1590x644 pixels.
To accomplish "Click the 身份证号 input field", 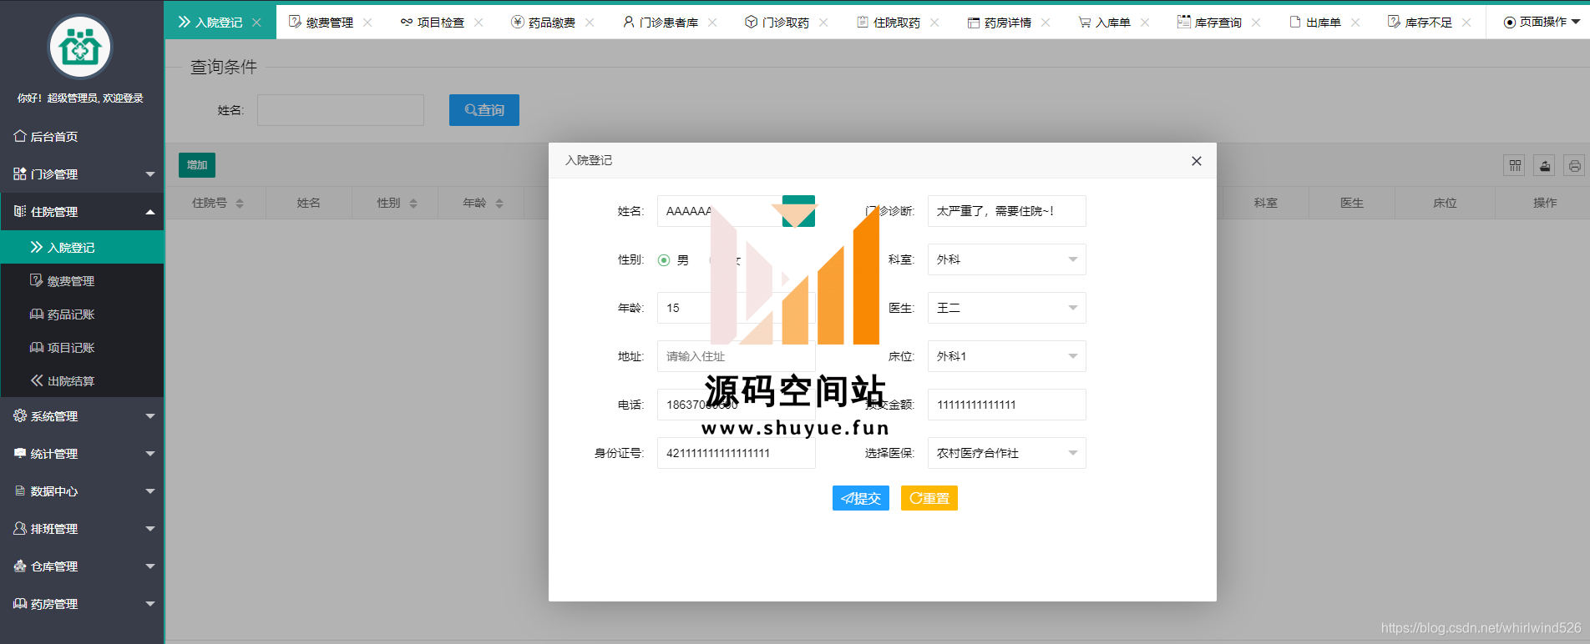I will coord(737,453).
